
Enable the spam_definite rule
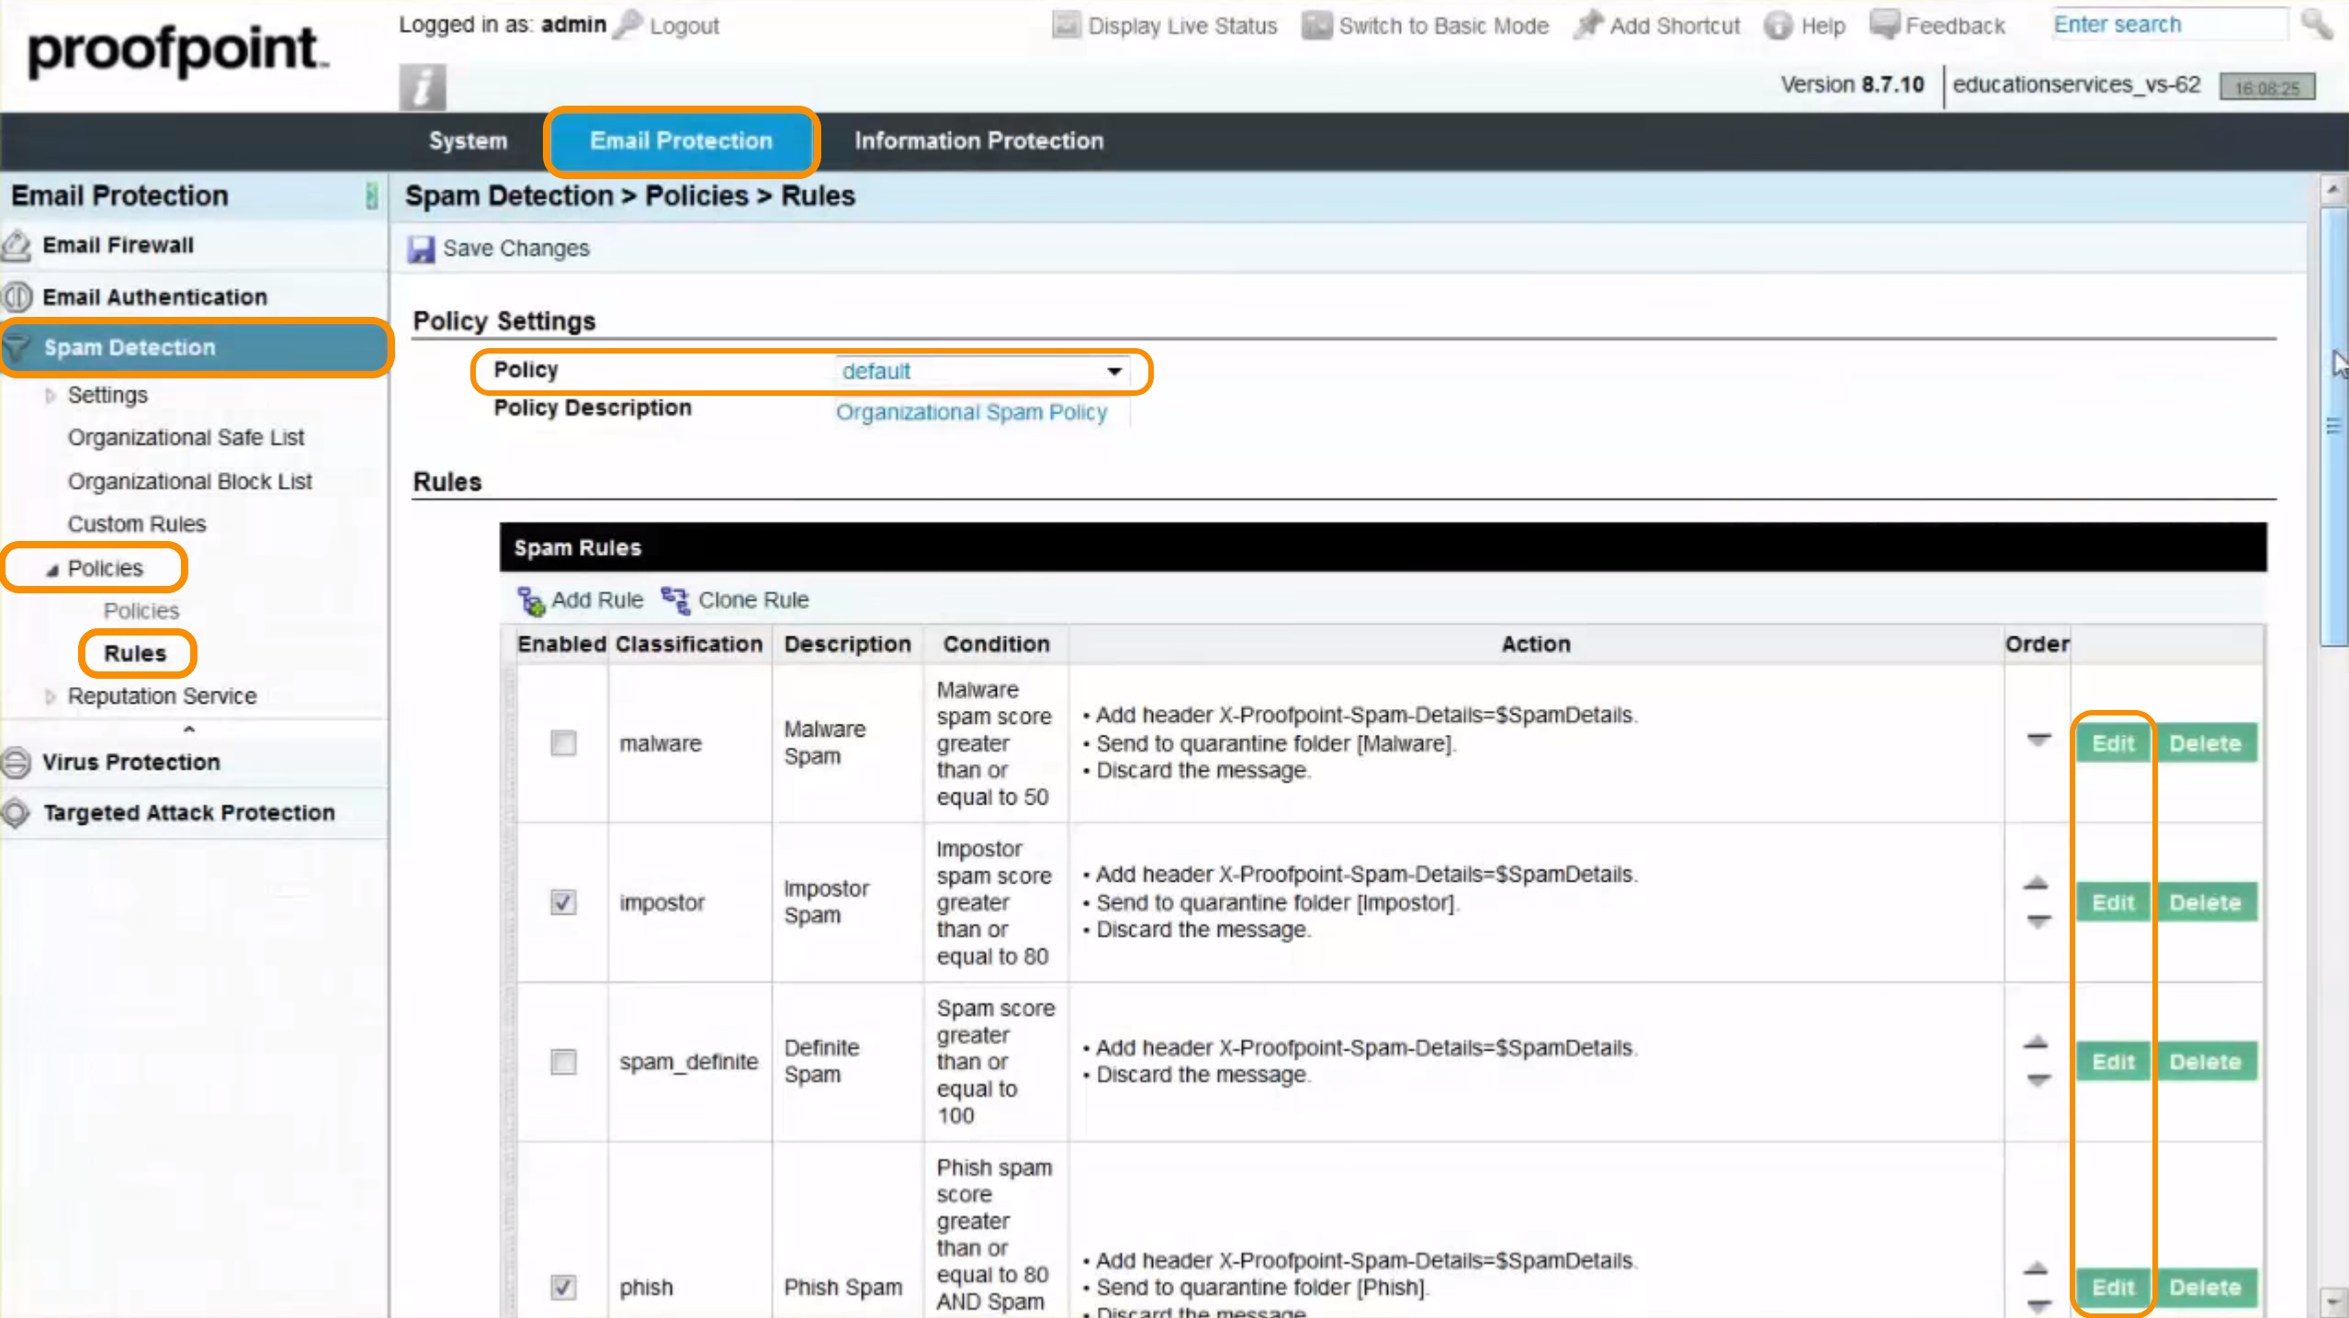(x=562, y=1062)
